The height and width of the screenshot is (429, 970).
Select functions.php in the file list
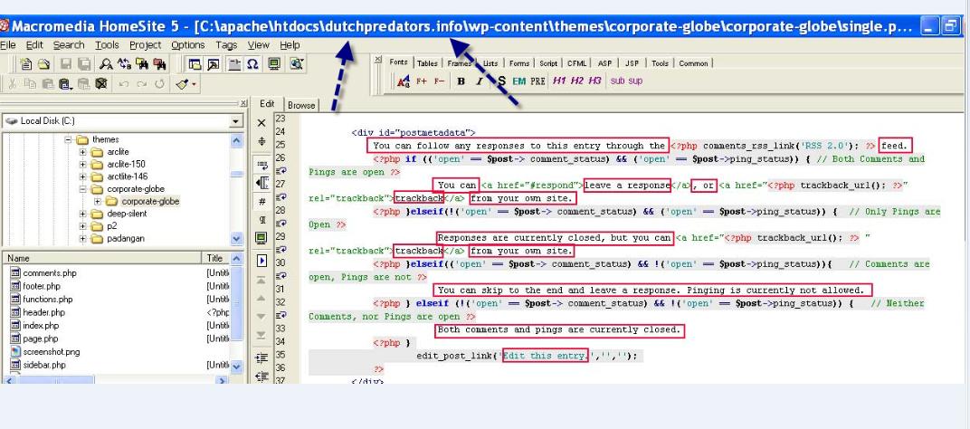click(x=48, y=299)
